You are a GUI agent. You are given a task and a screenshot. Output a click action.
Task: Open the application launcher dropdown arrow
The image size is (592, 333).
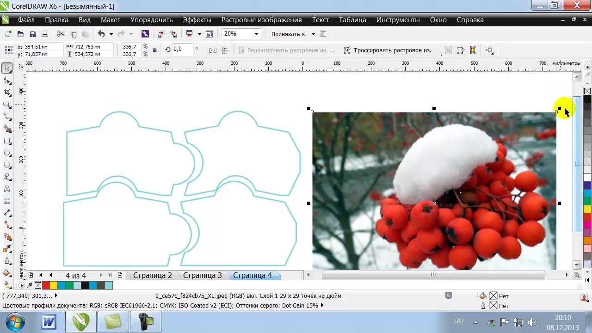pos(199,34)
